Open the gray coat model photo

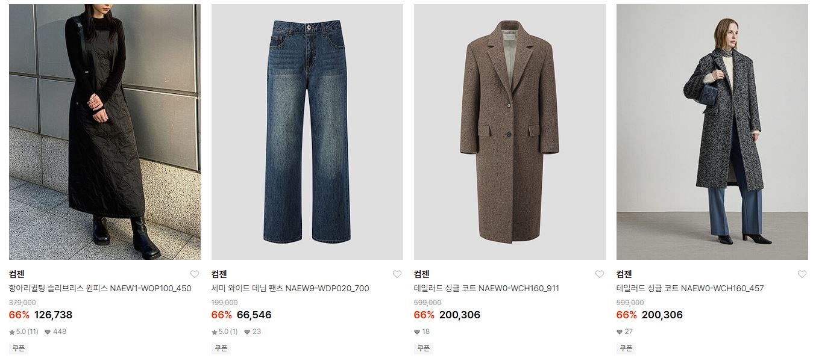tap(712, 132)
